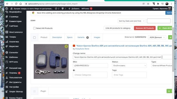
Task: Click the page vertical scrollbar
Action: (x=173, y=50)
